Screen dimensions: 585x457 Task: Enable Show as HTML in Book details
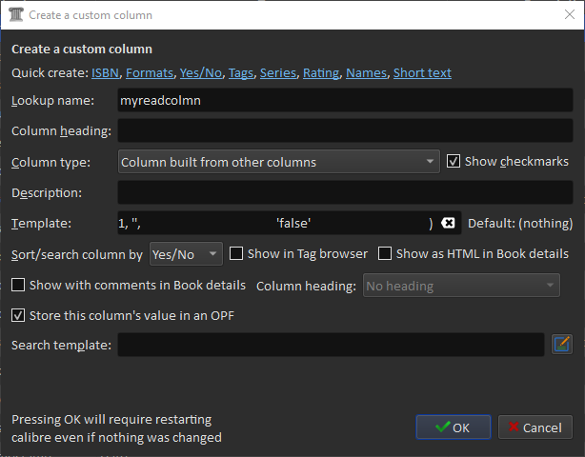(385, 254)
